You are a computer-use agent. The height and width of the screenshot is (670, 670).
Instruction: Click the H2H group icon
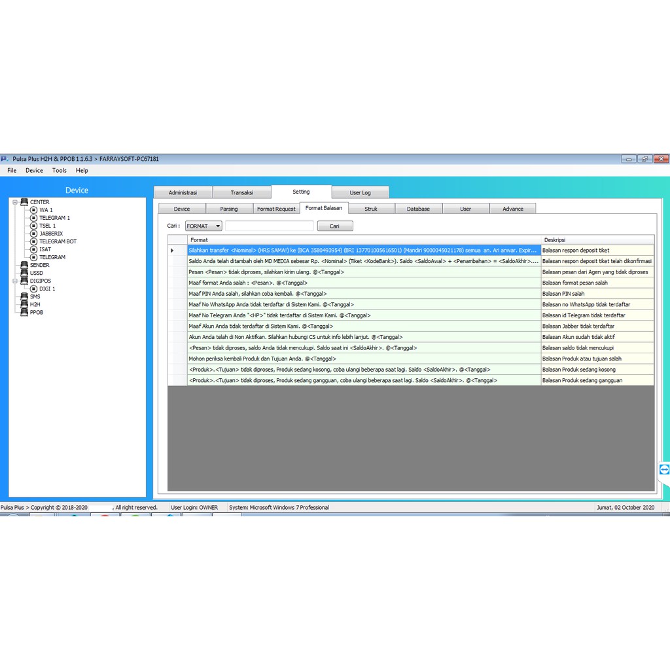24,304
